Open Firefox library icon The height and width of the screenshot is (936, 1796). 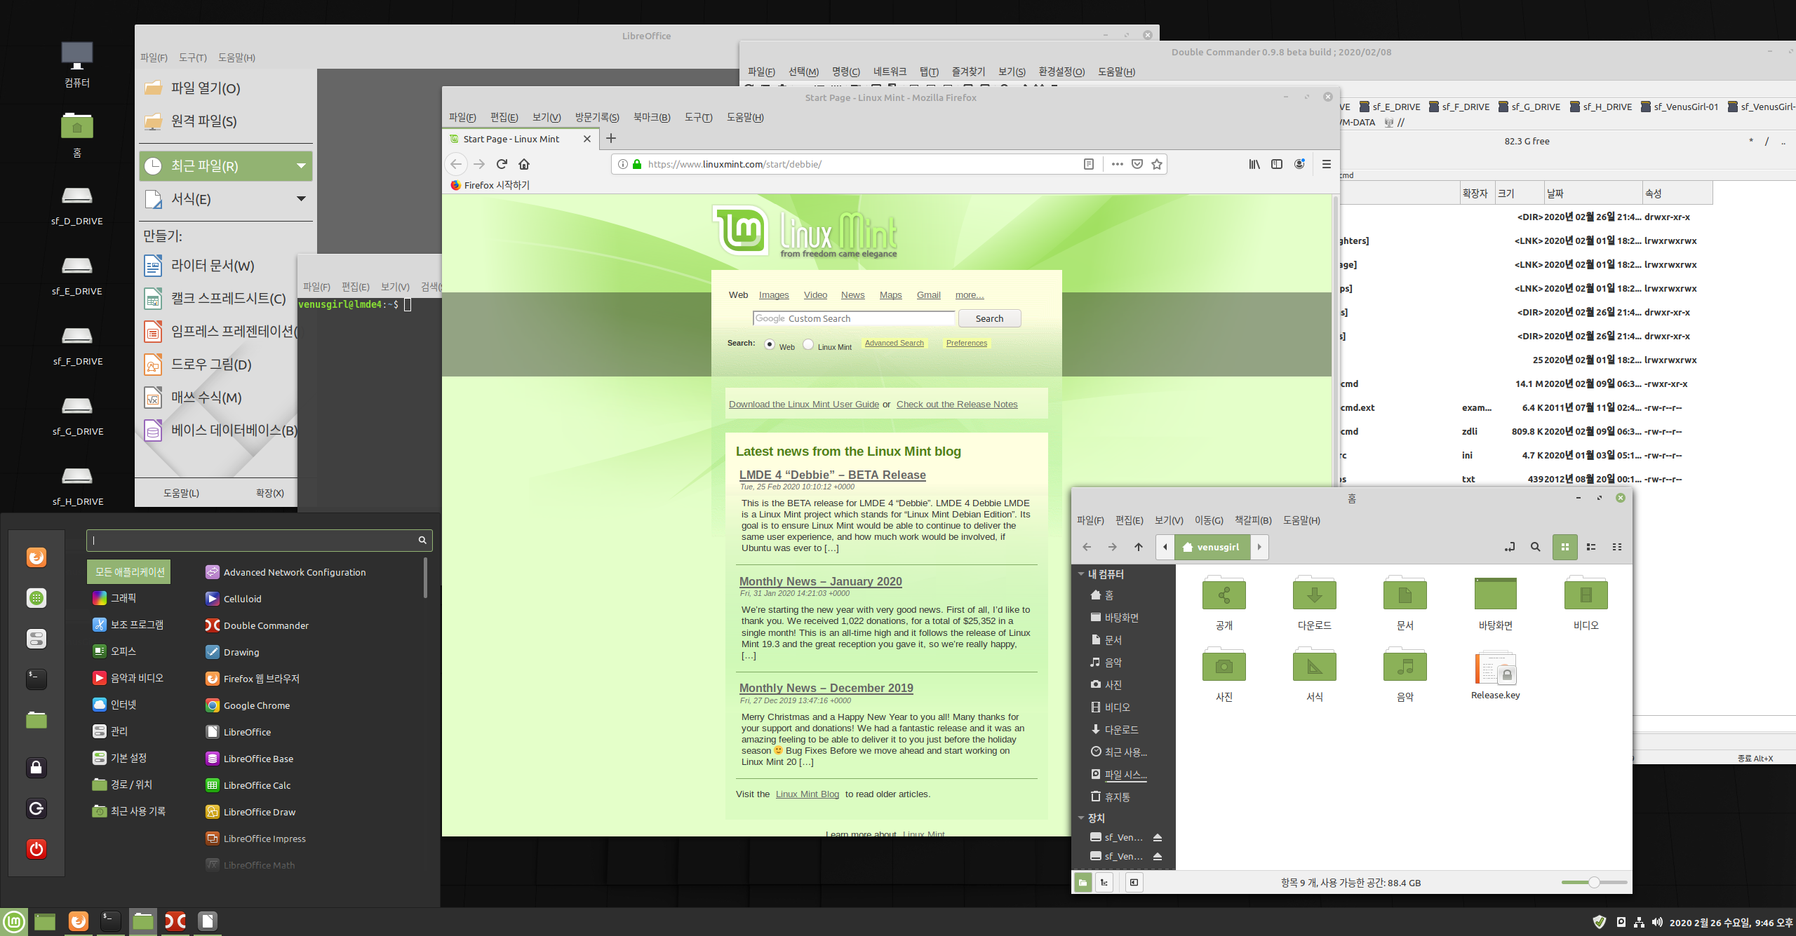click(x=1254, y=164)
